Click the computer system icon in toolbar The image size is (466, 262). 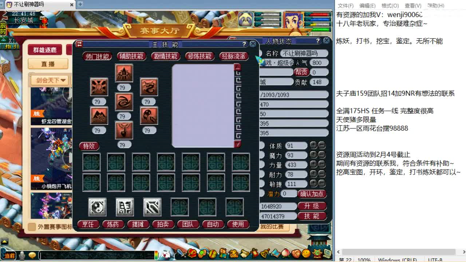(x=327, y=253)
